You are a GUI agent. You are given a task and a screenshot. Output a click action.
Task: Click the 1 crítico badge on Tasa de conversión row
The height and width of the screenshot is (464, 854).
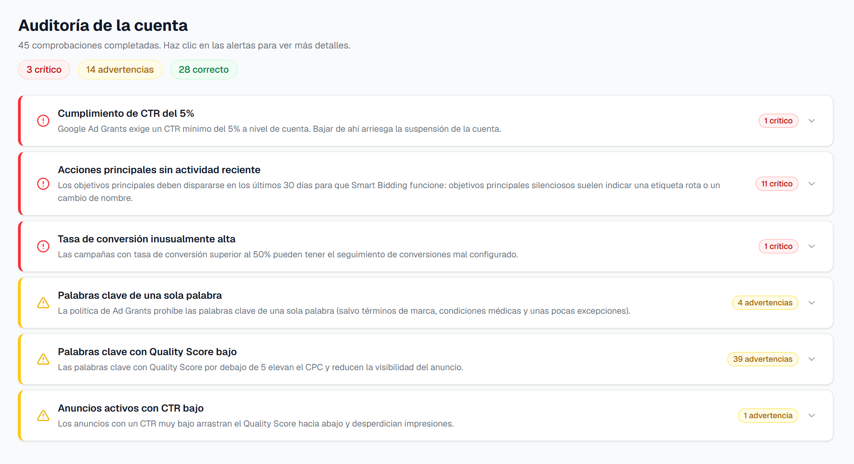779,246
